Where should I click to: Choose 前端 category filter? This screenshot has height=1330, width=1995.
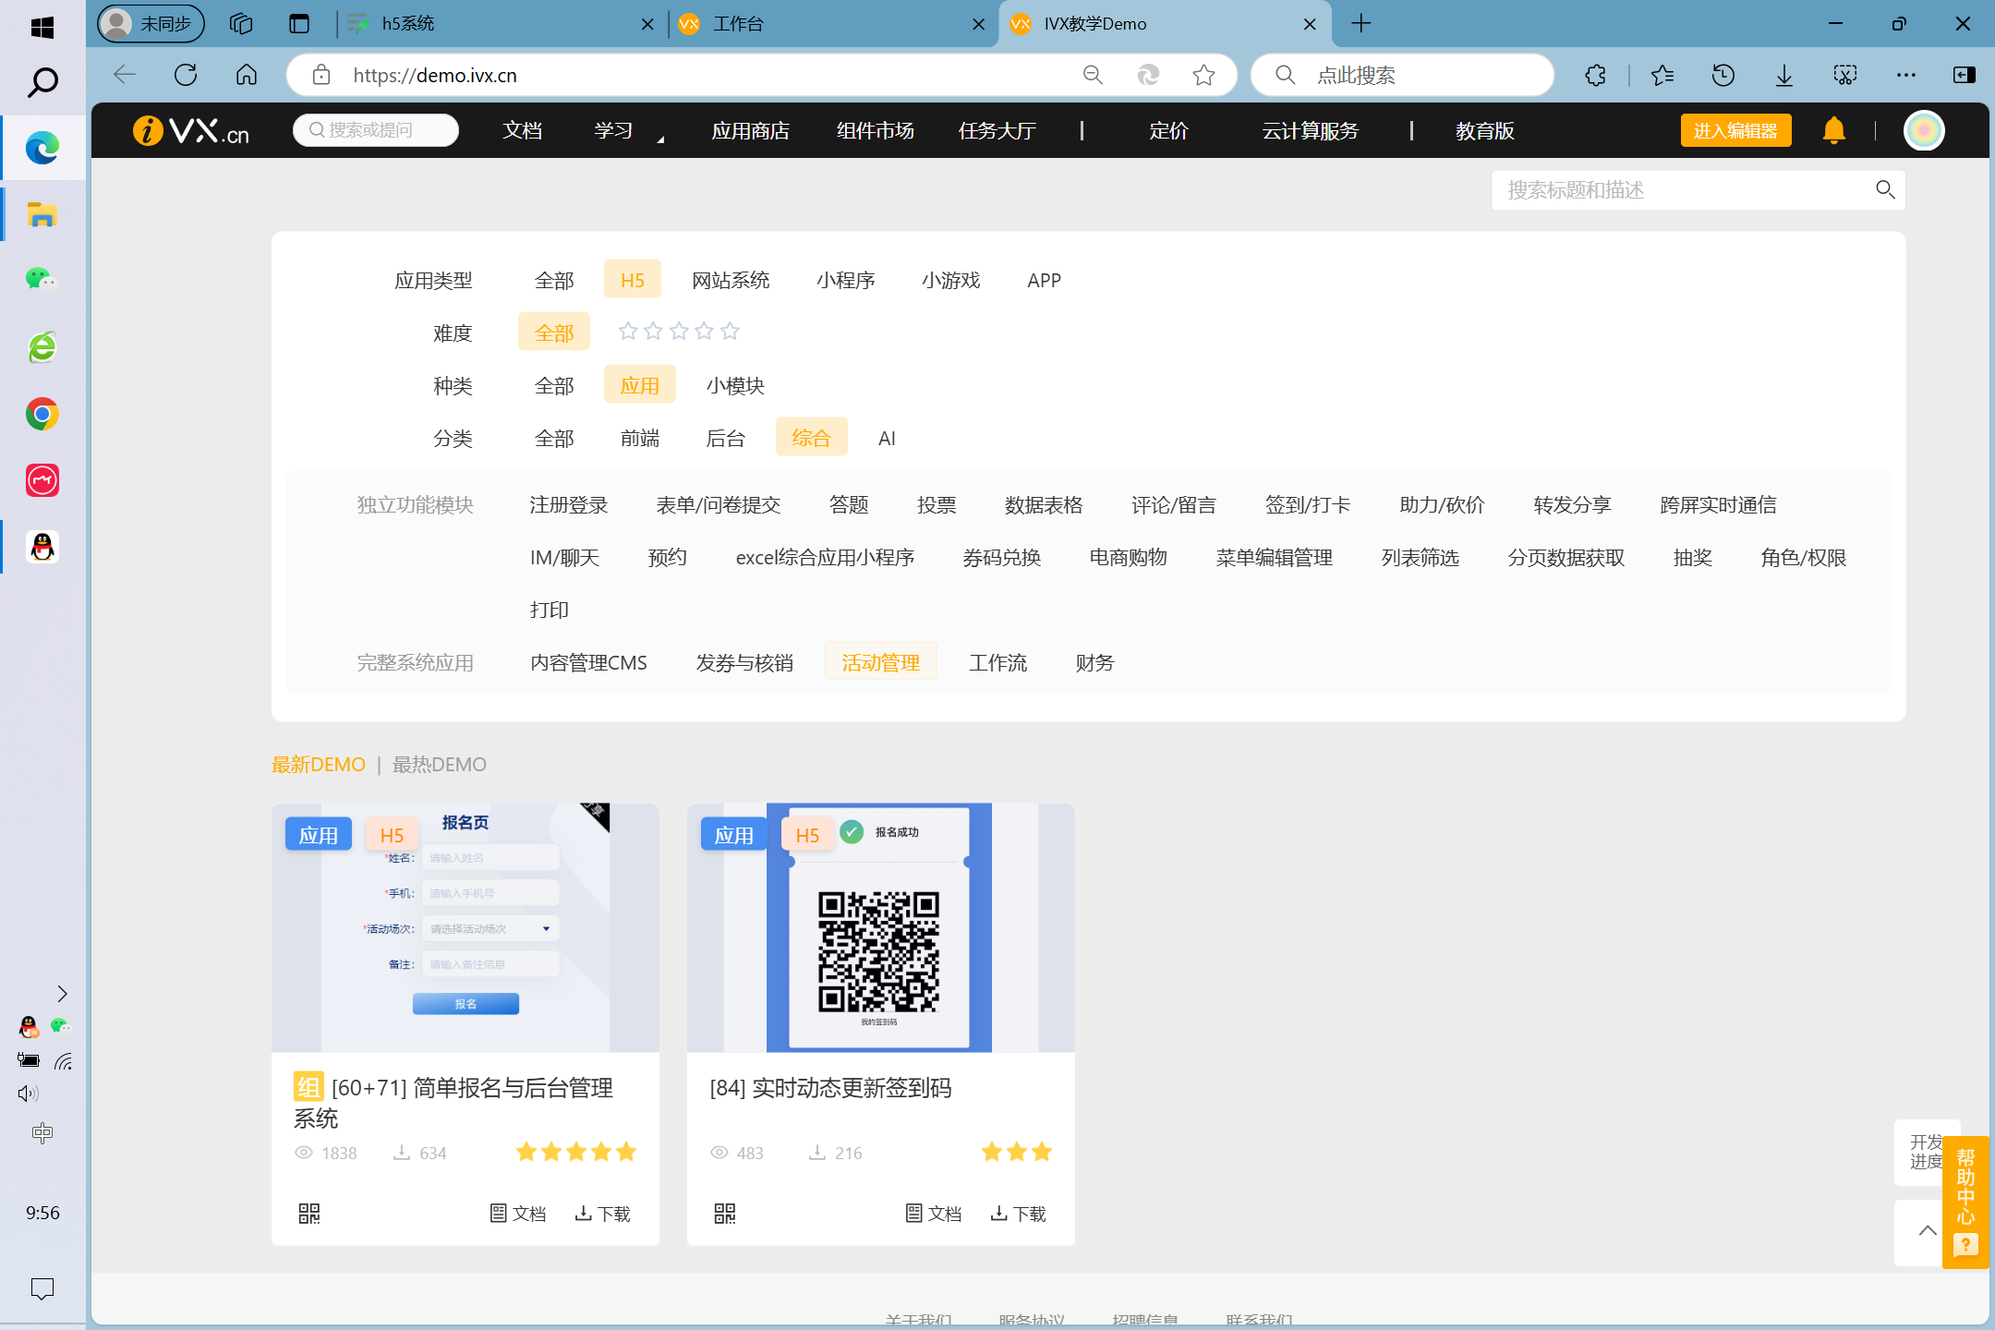[639, 438]
